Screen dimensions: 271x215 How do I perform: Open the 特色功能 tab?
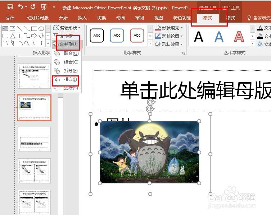pos(182,18)
